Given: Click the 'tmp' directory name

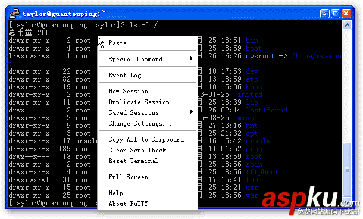Looking at the screenshot, I should point(252,180).
